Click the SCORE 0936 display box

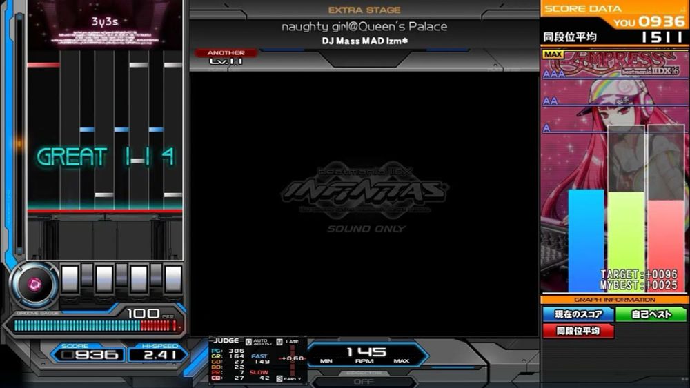[89, 355]
